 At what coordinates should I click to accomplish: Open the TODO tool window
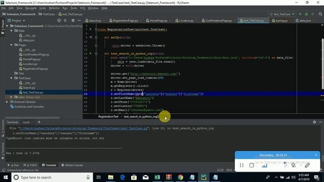(x=30, y=165)
